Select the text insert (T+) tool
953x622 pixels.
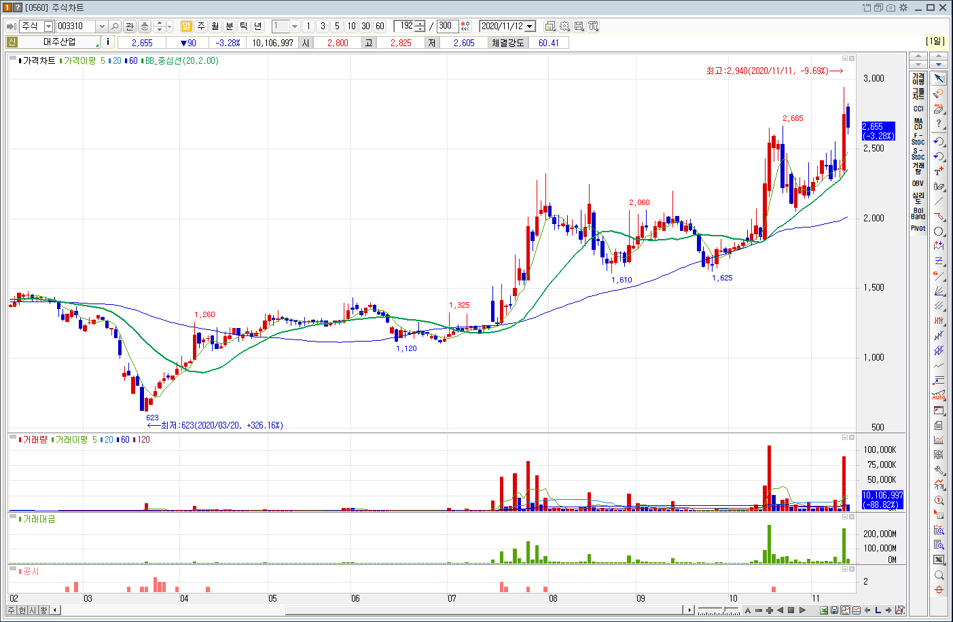pos(939,170)
